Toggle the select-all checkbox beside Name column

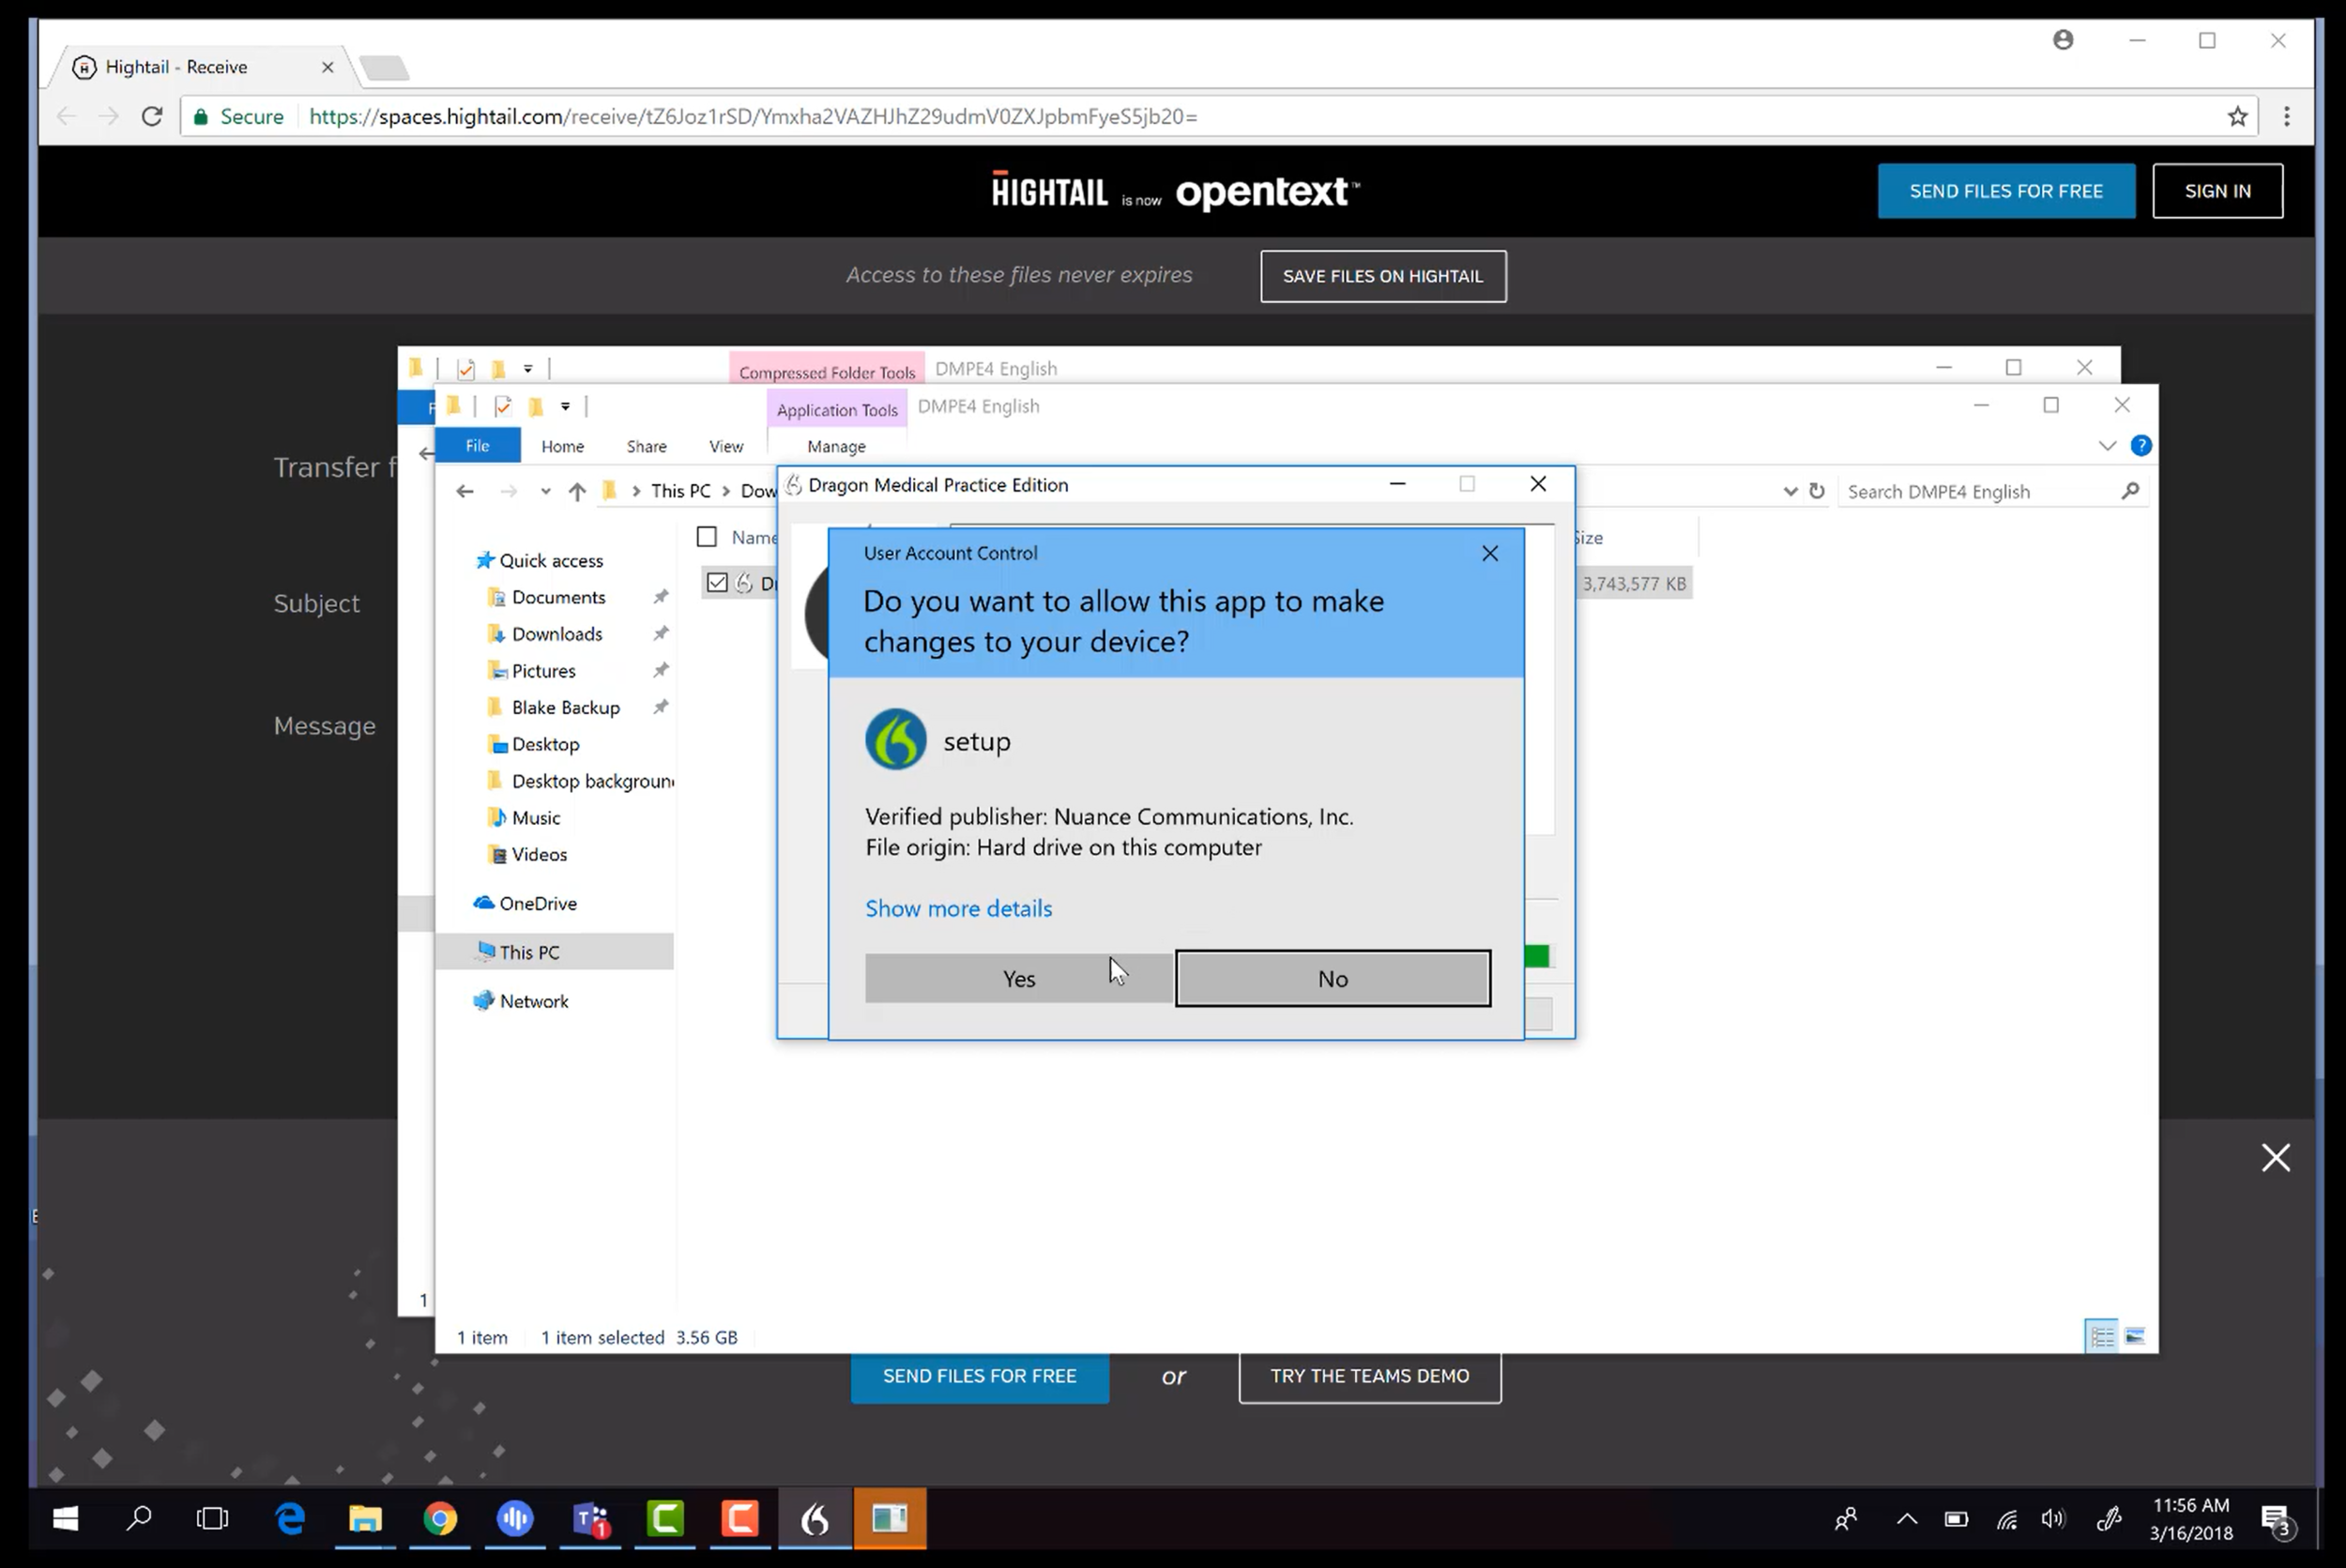pos(707,537)
